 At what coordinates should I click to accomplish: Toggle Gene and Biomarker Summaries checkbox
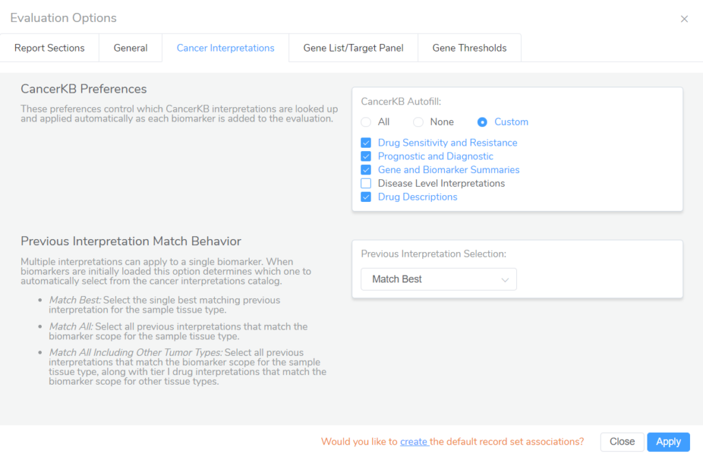(x=366, y=170)
